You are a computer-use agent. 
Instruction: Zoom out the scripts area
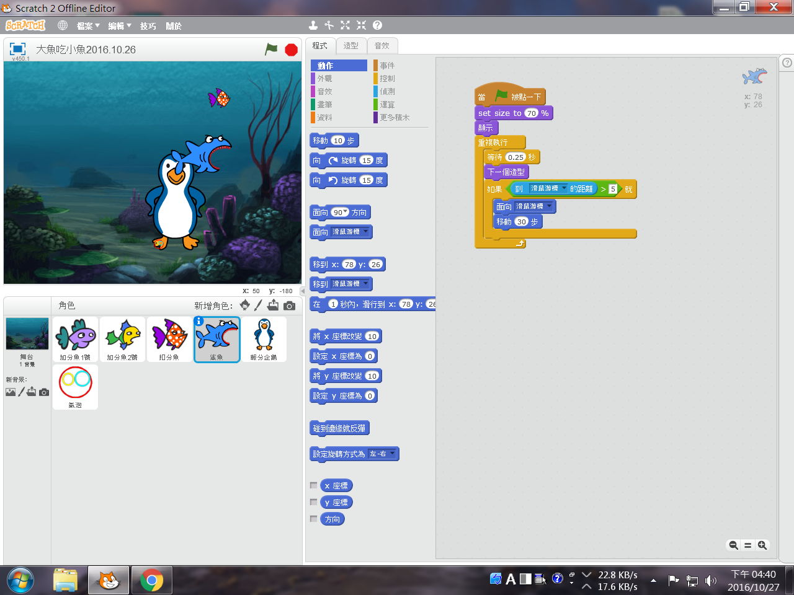733,545
